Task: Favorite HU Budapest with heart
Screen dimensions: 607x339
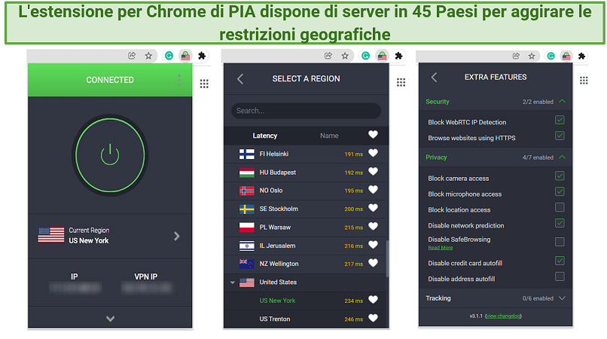Action: [x=373, y=171]
